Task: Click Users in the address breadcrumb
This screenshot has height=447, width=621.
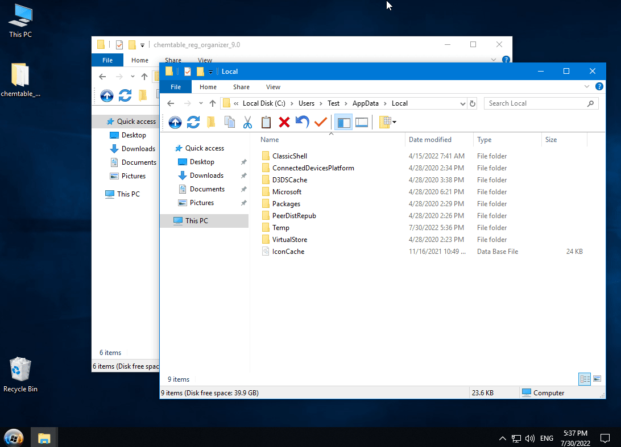Action: pyautogui.click(x=306, y=103)
